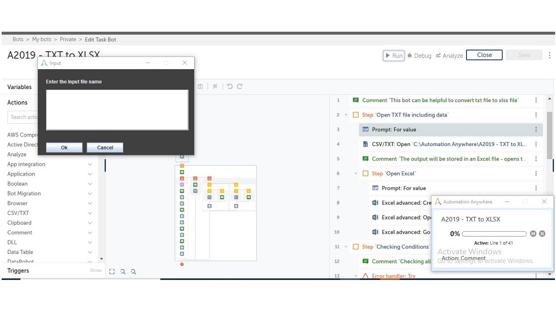Open the Debug mode
Viewport: 556px width, 313px height.
(419, 56)
